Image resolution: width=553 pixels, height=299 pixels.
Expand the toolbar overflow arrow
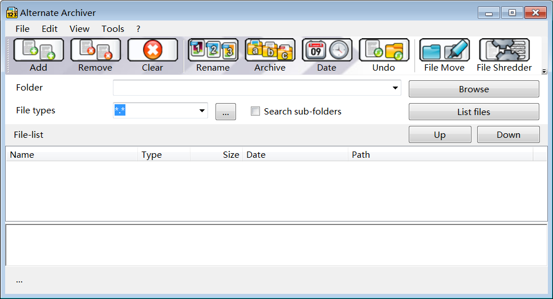544,72
